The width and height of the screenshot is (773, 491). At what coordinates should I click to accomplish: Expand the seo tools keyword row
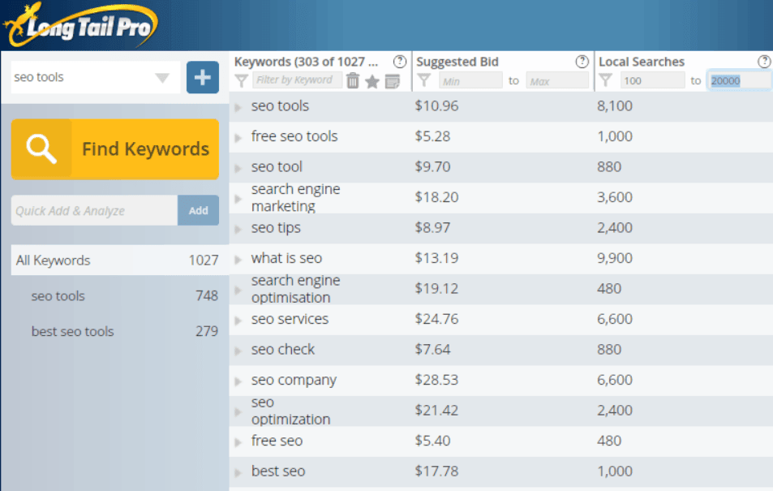tap(238, 107)
